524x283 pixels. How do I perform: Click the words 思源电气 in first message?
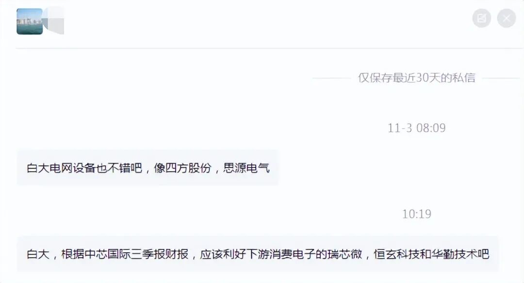tap(246, 167)
